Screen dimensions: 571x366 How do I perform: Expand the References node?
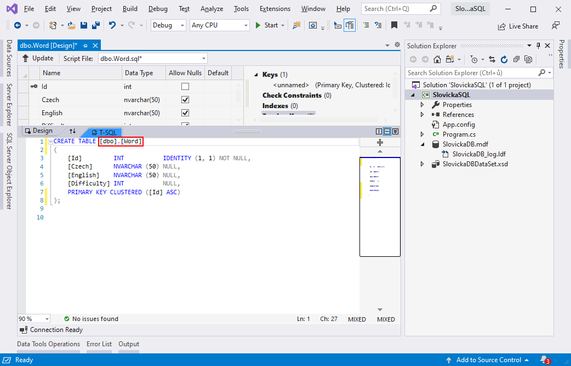point(422,115)
